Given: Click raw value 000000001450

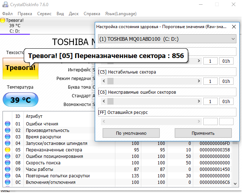Looking at the screenshot, I should (214, 169).
